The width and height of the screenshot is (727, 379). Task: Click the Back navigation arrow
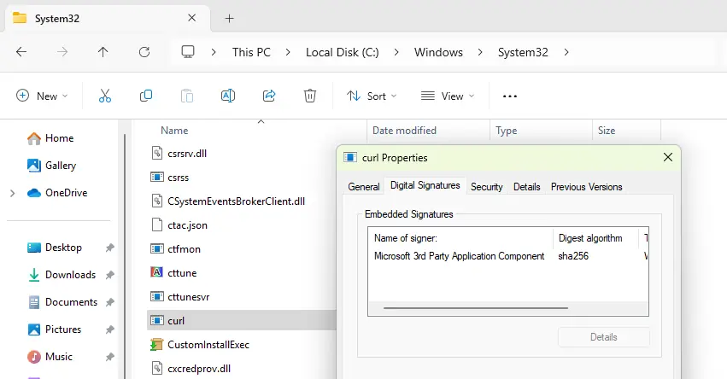(x=21, y=52)
